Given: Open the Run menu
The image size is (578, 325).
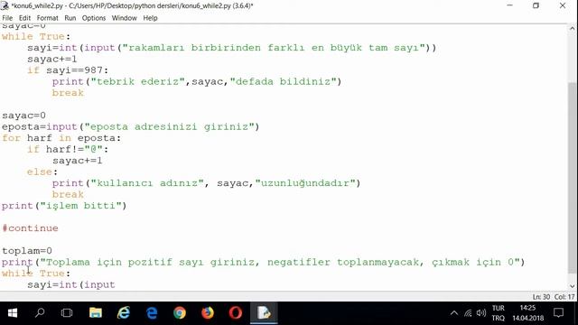Looking at the screenshot, I should tap(70, 18).
